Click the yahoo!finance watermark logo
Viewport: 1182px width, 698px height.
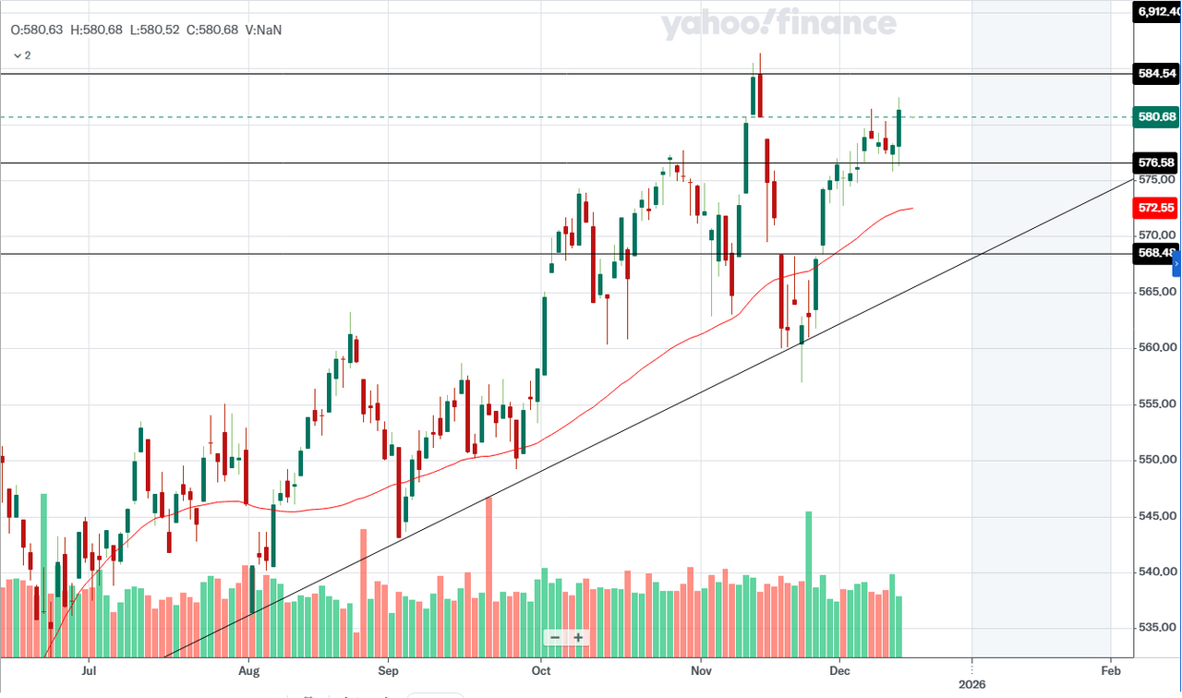pyautogui.click(x=778, y=25)
